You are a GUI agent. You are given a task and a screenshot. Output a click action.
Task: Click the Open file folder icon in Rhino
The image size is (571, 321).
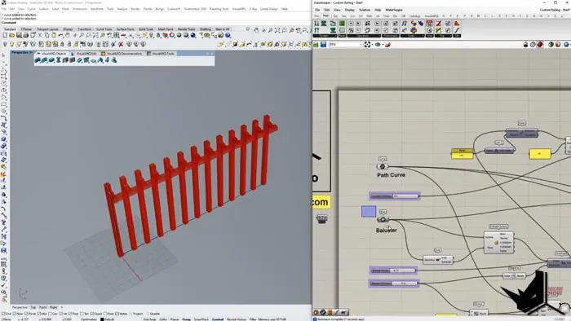click(12, 35)
